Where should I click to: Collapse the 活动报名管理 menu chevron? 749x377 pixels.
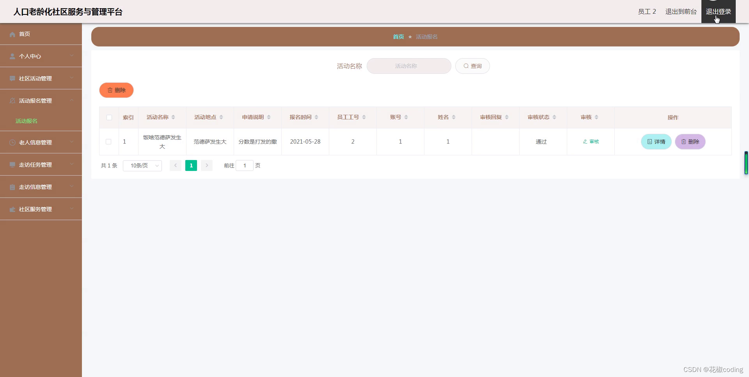[x=72, y=100]
